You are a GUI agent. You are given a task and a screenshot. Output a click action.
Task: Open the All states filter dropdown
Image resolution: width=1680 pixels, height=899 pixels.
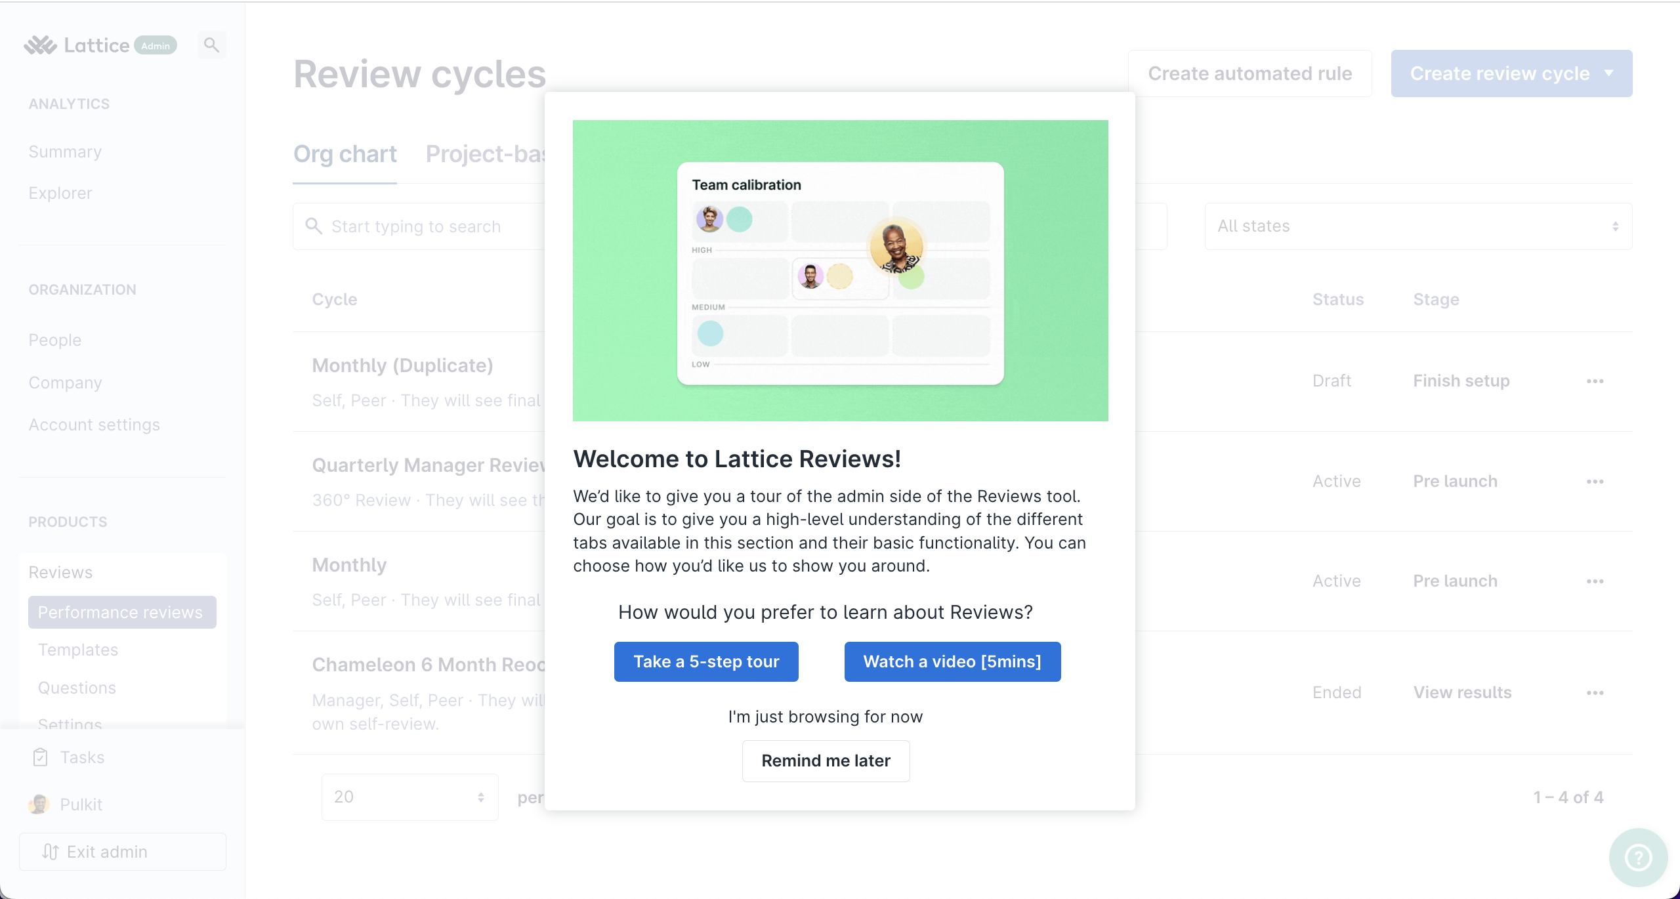1418,226
